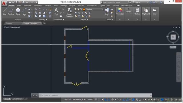Choose the Mirror tool in Modify
The image size is (183, 103).
(x=40, y=13)
